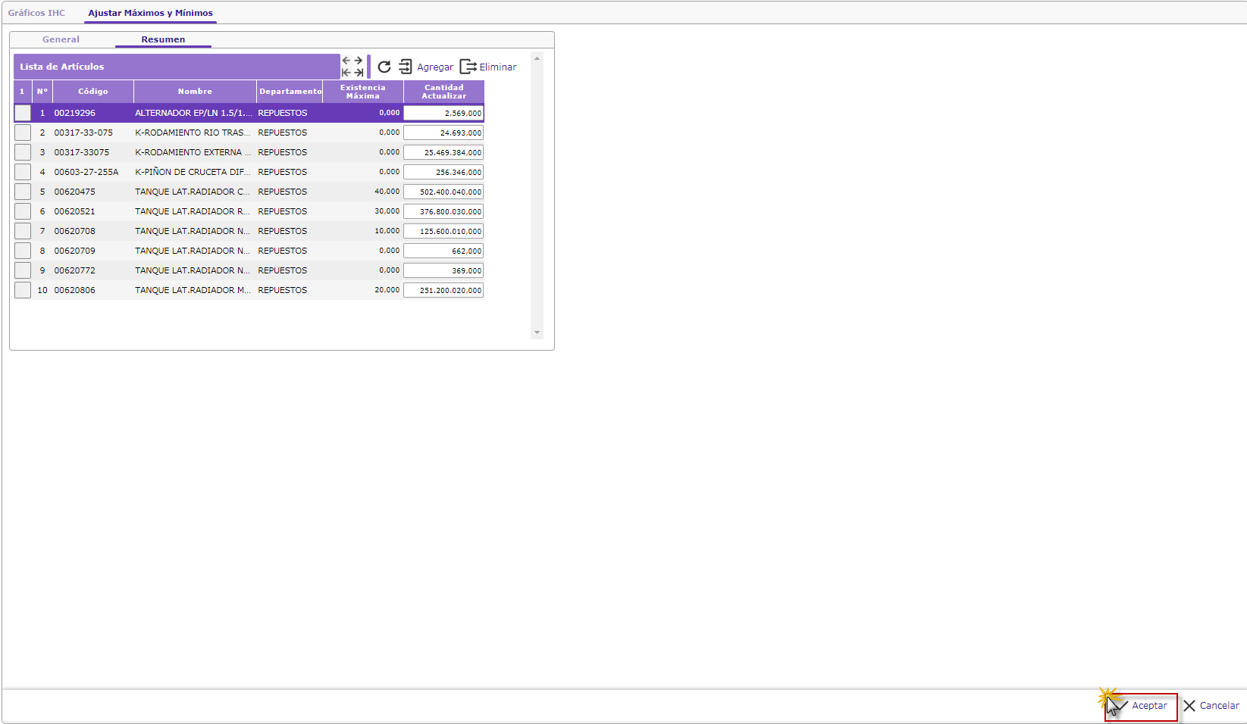
Task: Select the TANQUE LAT.RADIADOR C... name cell
Action: pyautogui.click(x=194, y=192)
